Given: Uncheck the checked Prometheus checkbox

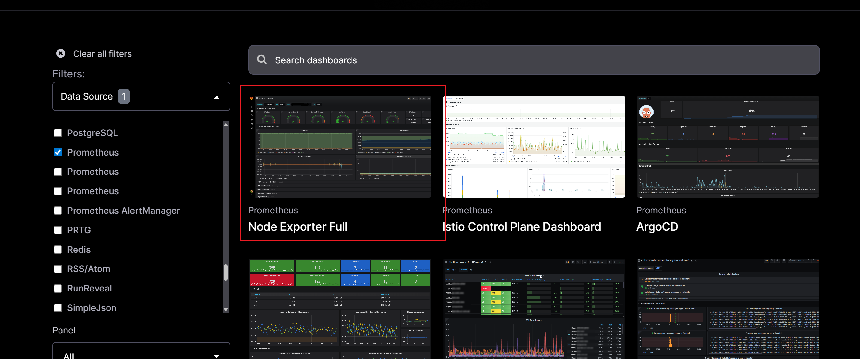Looking at the screenshot, I should [x=58, y=152].
